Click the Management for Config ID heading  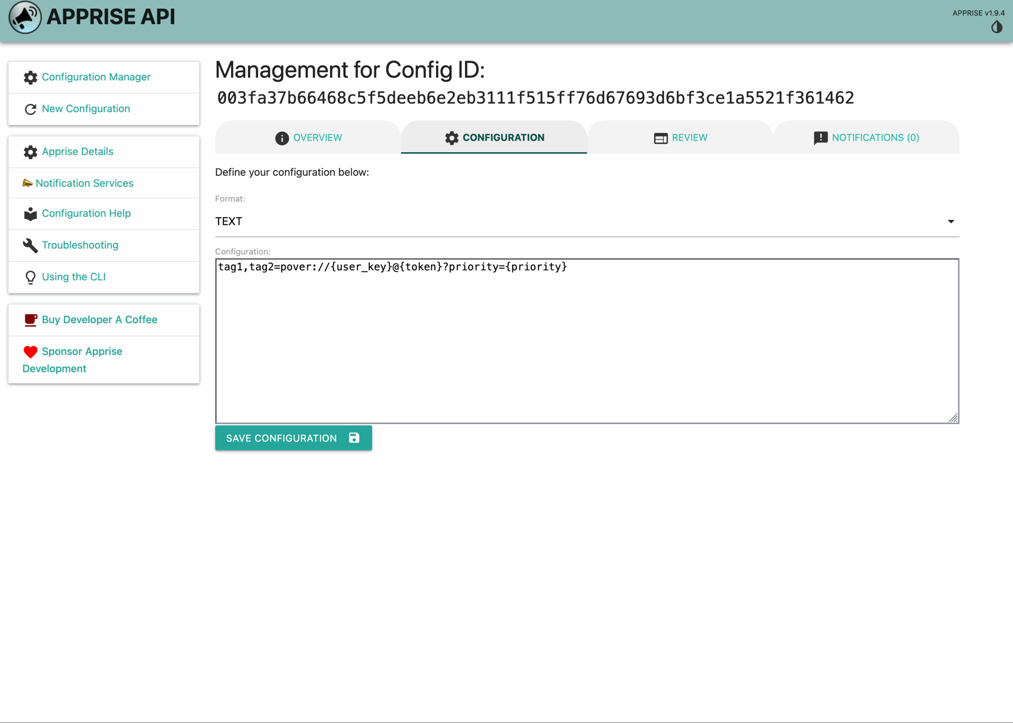click(350, 70)
